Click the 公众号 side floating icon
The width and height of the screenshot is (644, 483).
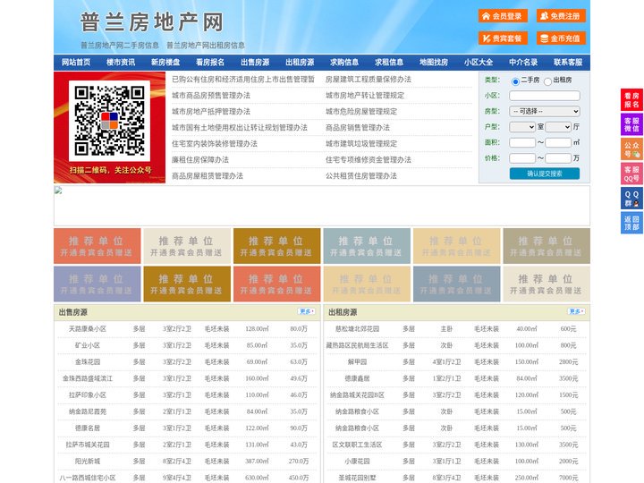coord(631,149)
